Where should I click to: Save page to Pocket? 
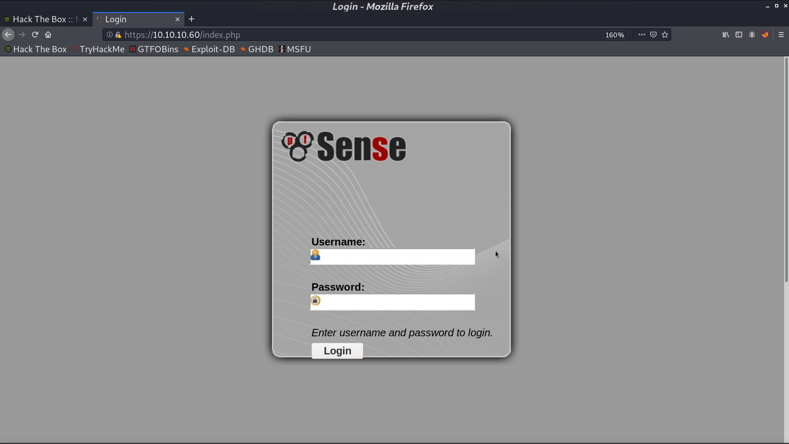pos(653,35)
